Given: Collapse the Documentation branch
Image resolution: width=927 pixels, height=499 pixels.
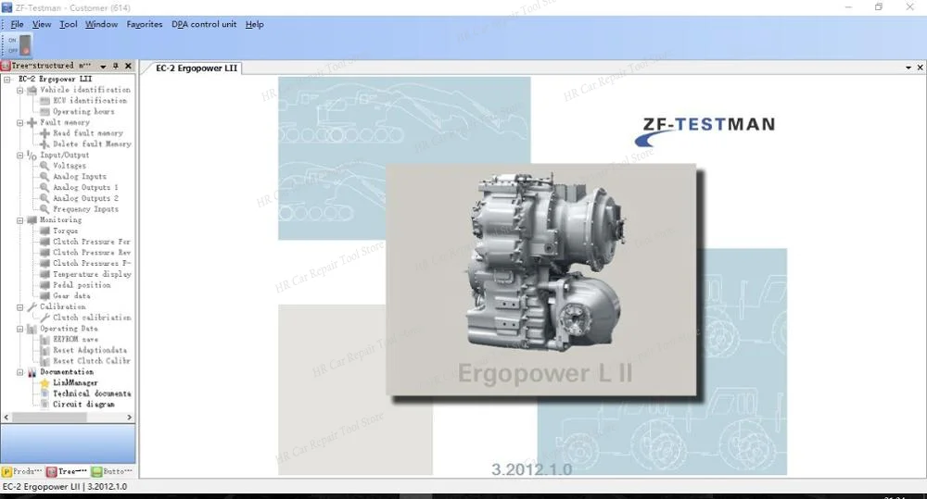Looking at the screenshot, I should coord(20,372).
